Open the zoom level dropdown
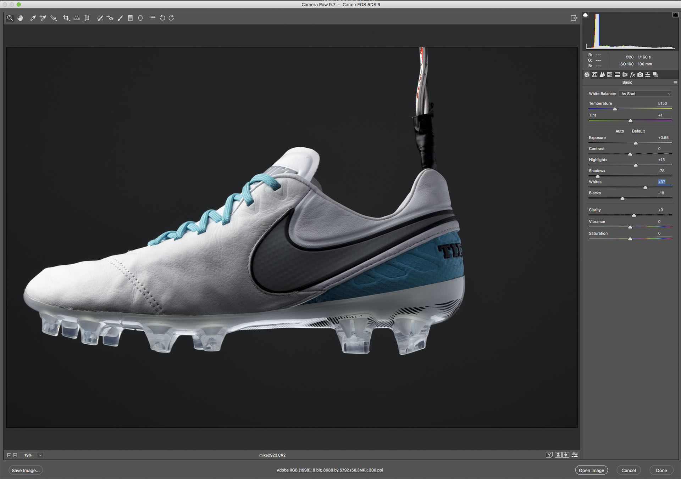 [40, 455]
